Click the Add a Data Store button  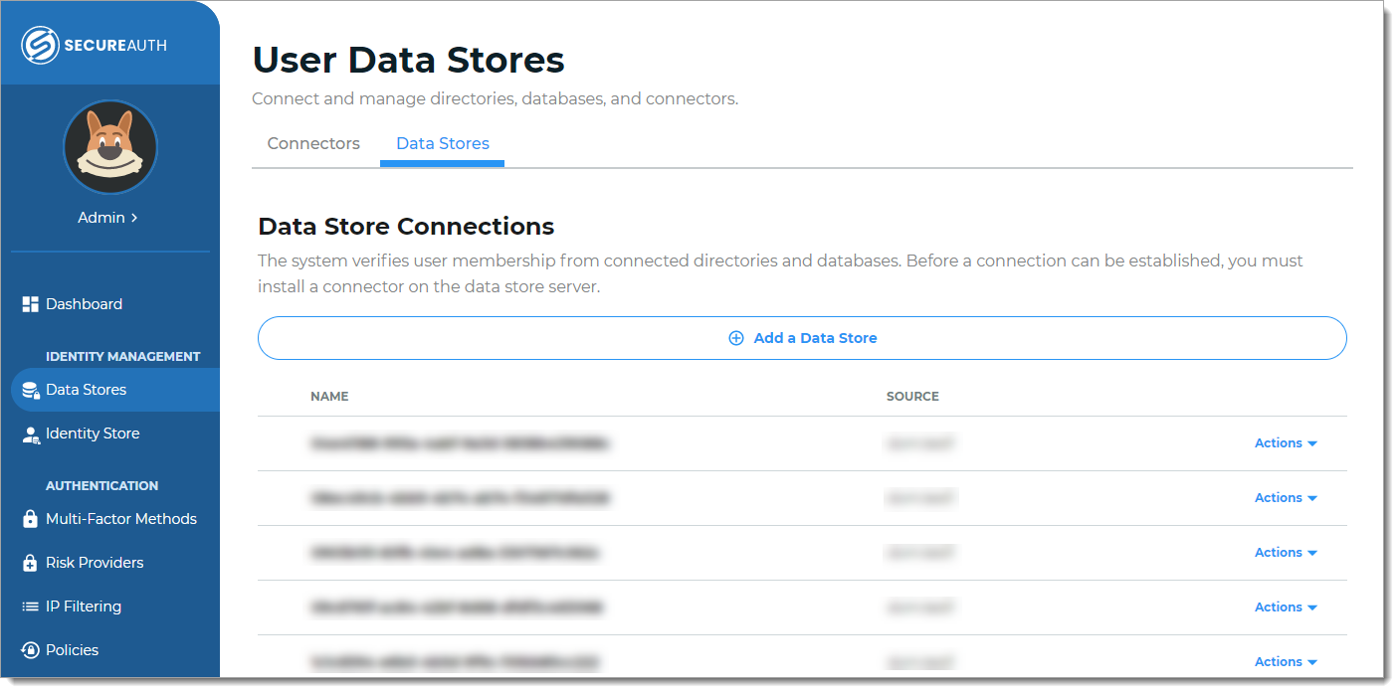802,338
